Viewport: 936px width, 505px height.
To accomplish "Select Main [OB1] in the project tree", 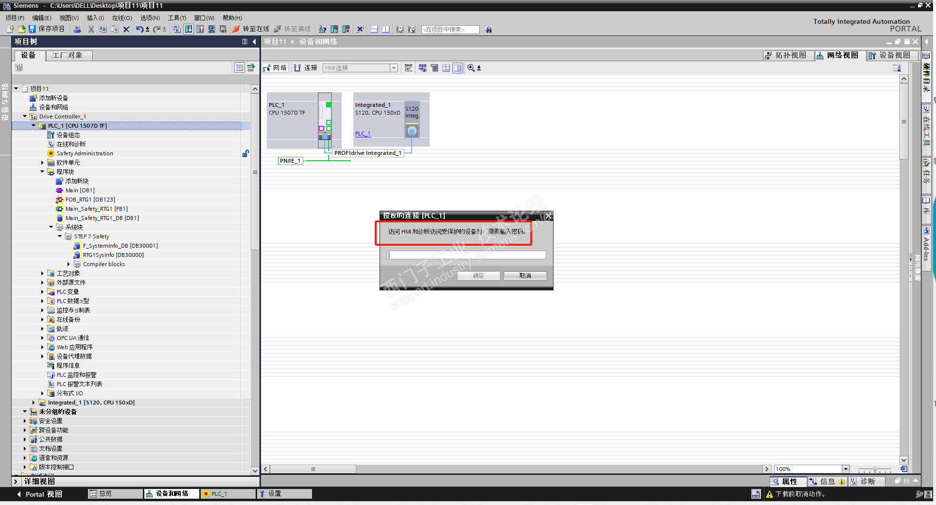I will point(80,190).
